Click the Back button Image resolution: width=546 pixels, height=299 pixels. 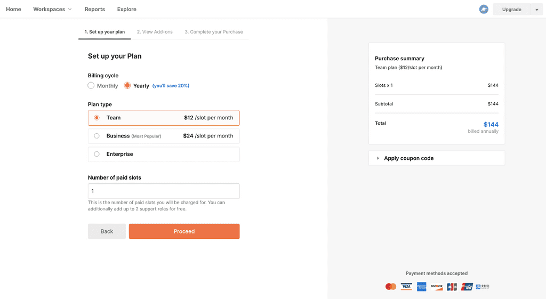(x=107, y=231)
